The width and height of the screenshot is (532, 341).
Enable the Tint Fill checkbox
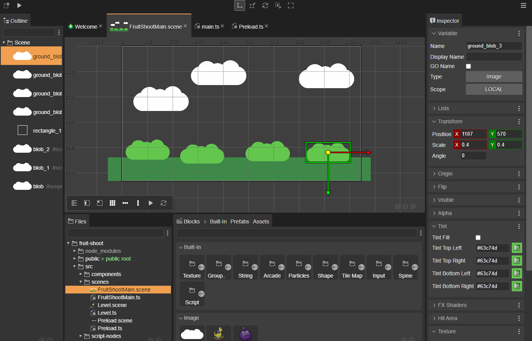click(x=478, y=237)
